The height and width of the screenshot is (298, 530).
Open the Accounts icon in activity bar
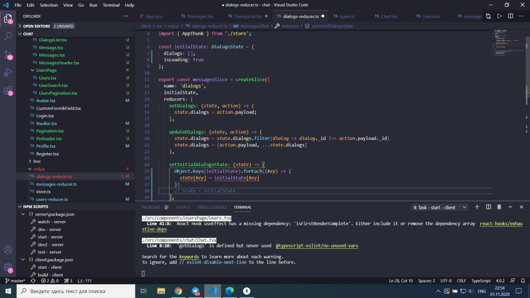tap(8, 250)
